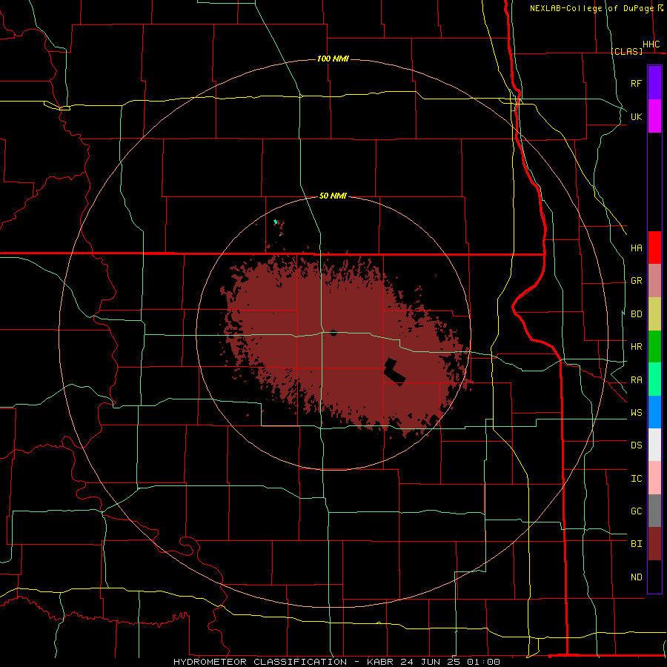
Task: Click the 50 NMI range ring label
Action: click(333, 196)
